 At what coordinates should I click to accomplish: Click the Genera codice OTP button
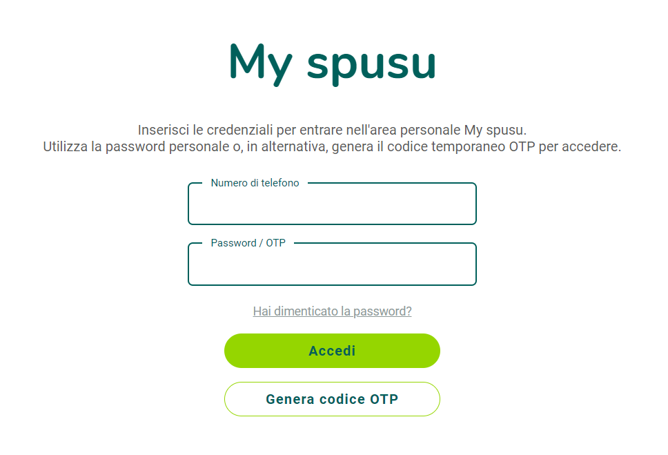click(332, 399)
